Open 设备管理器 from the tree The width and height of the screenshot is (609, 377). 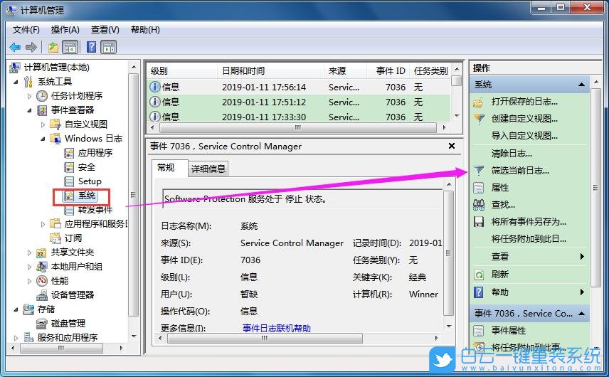73,295
